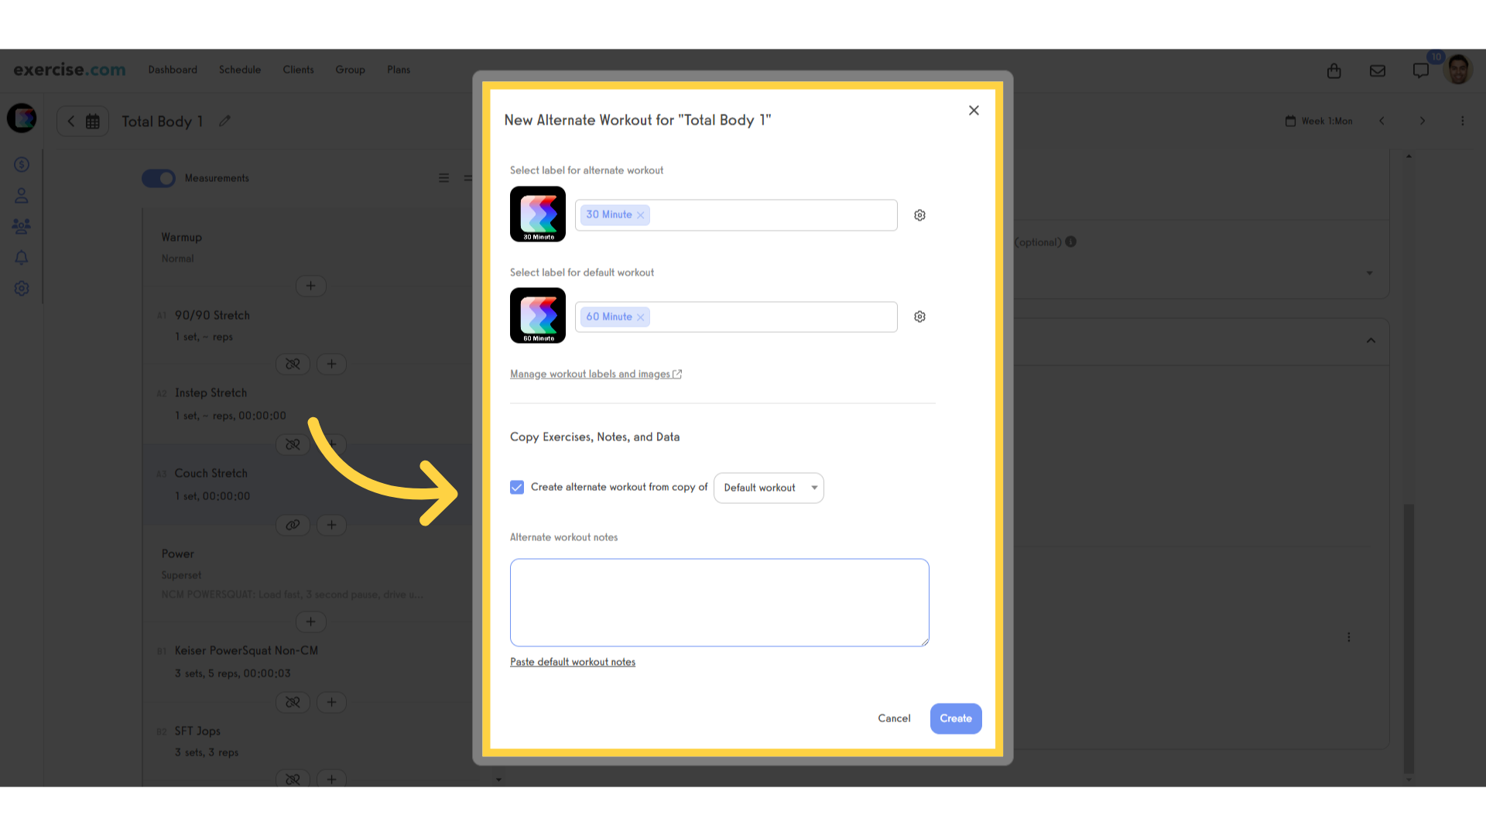Collapse the right panel section with up chevron
Viewport: 1486px width, 836px height.
pyautogui.click(x=1371, y=341)
